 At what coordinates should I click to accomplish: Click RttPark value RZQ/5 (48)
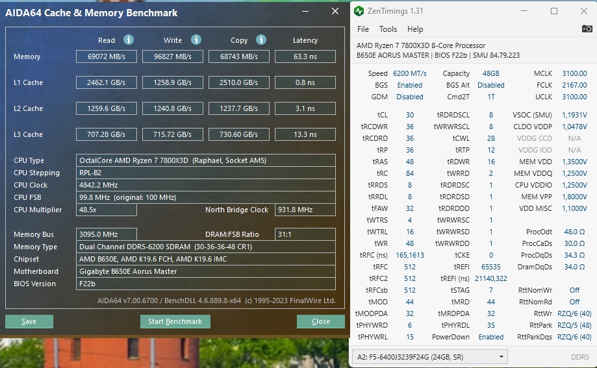[574, 325]
